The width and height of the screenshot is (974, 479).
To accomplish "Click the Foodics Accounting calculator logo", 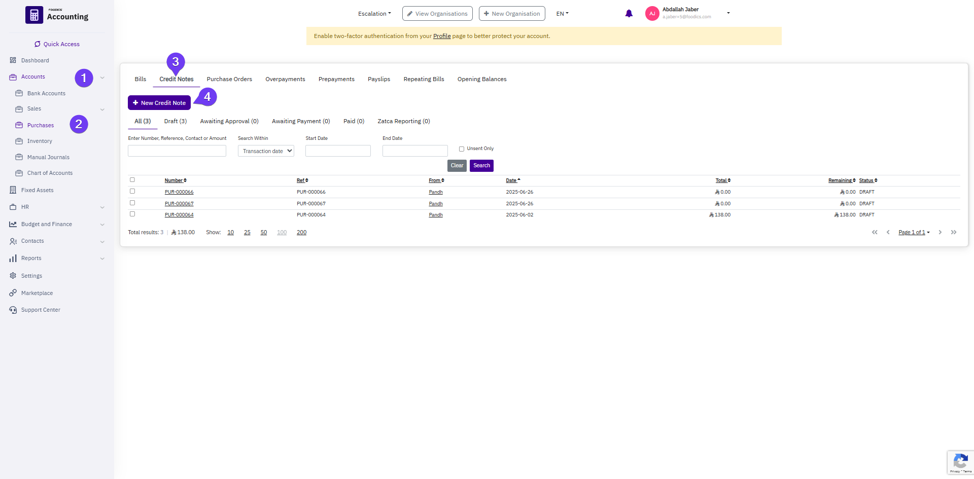I will tap(34, 15).
